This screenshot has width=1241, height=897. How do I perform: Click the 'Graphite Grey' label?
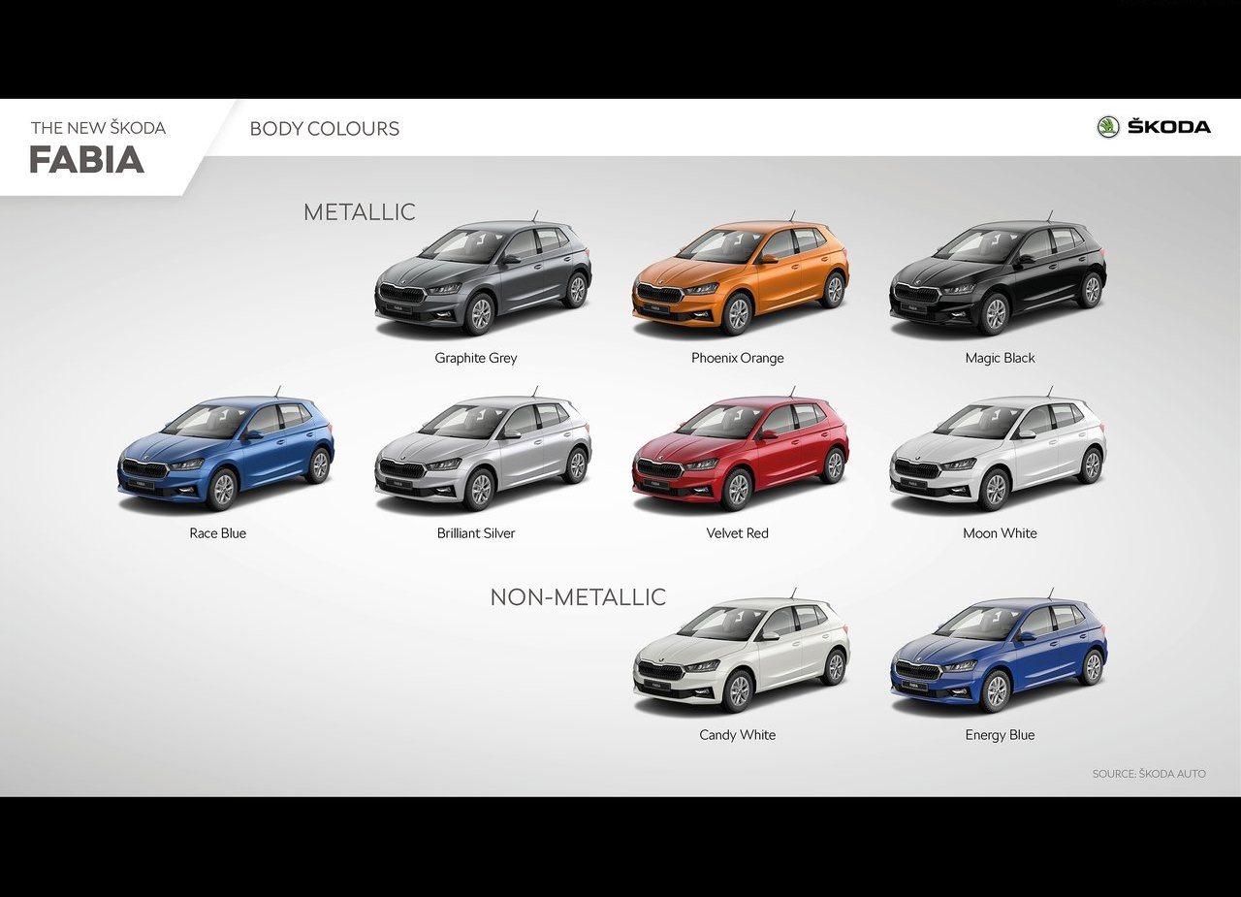click(x=476, y=358)
